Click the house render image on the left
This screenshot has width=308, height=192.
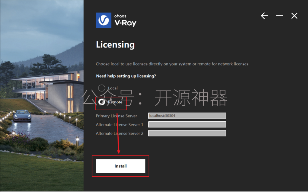pos(42,96)
